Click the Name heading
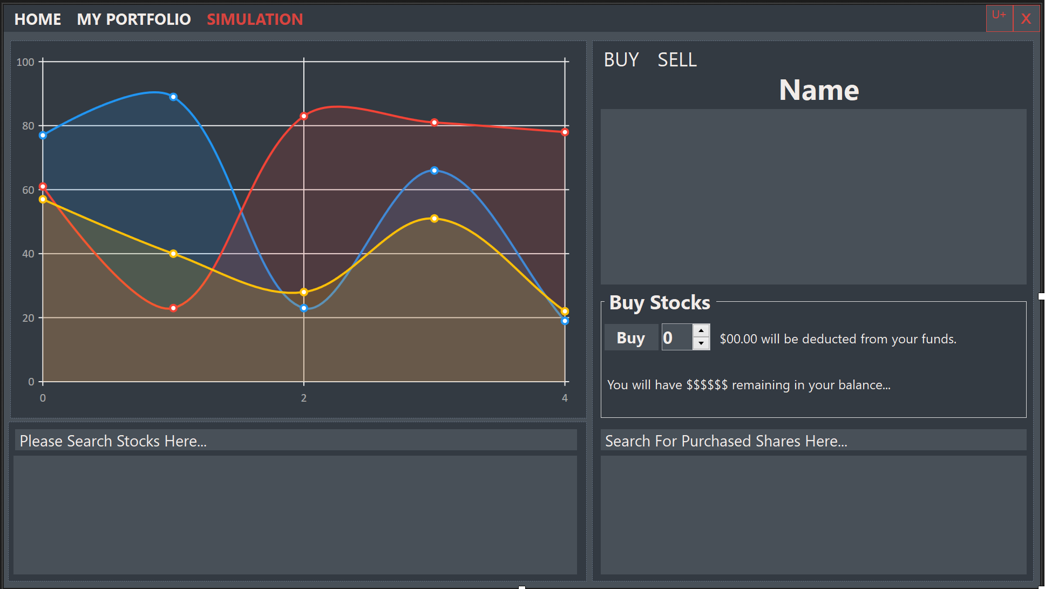Screen dimensions: 1045x589 [819, 90]
